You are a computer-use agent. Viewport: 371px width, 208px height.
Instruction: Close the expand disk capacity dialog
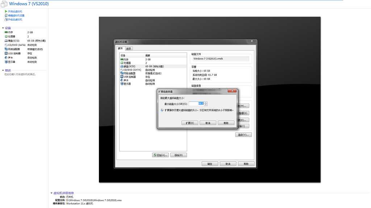pos(232,91)
